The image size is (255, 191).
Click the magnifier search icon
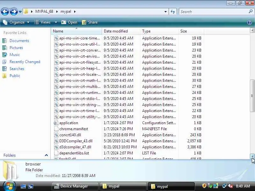click(251, 11)
